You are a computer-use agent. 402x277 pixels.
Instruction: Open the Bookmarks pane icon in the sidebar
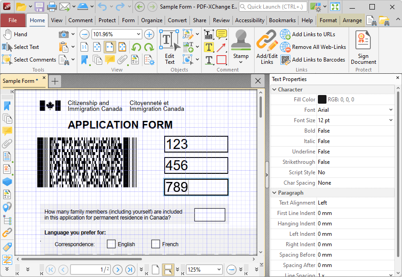[7, 106]
